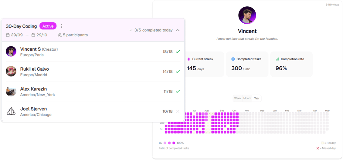Click the end date calendar icon
Image resolution: width=343 pixels, height=160 pixels.
click(x=33, y=35)
